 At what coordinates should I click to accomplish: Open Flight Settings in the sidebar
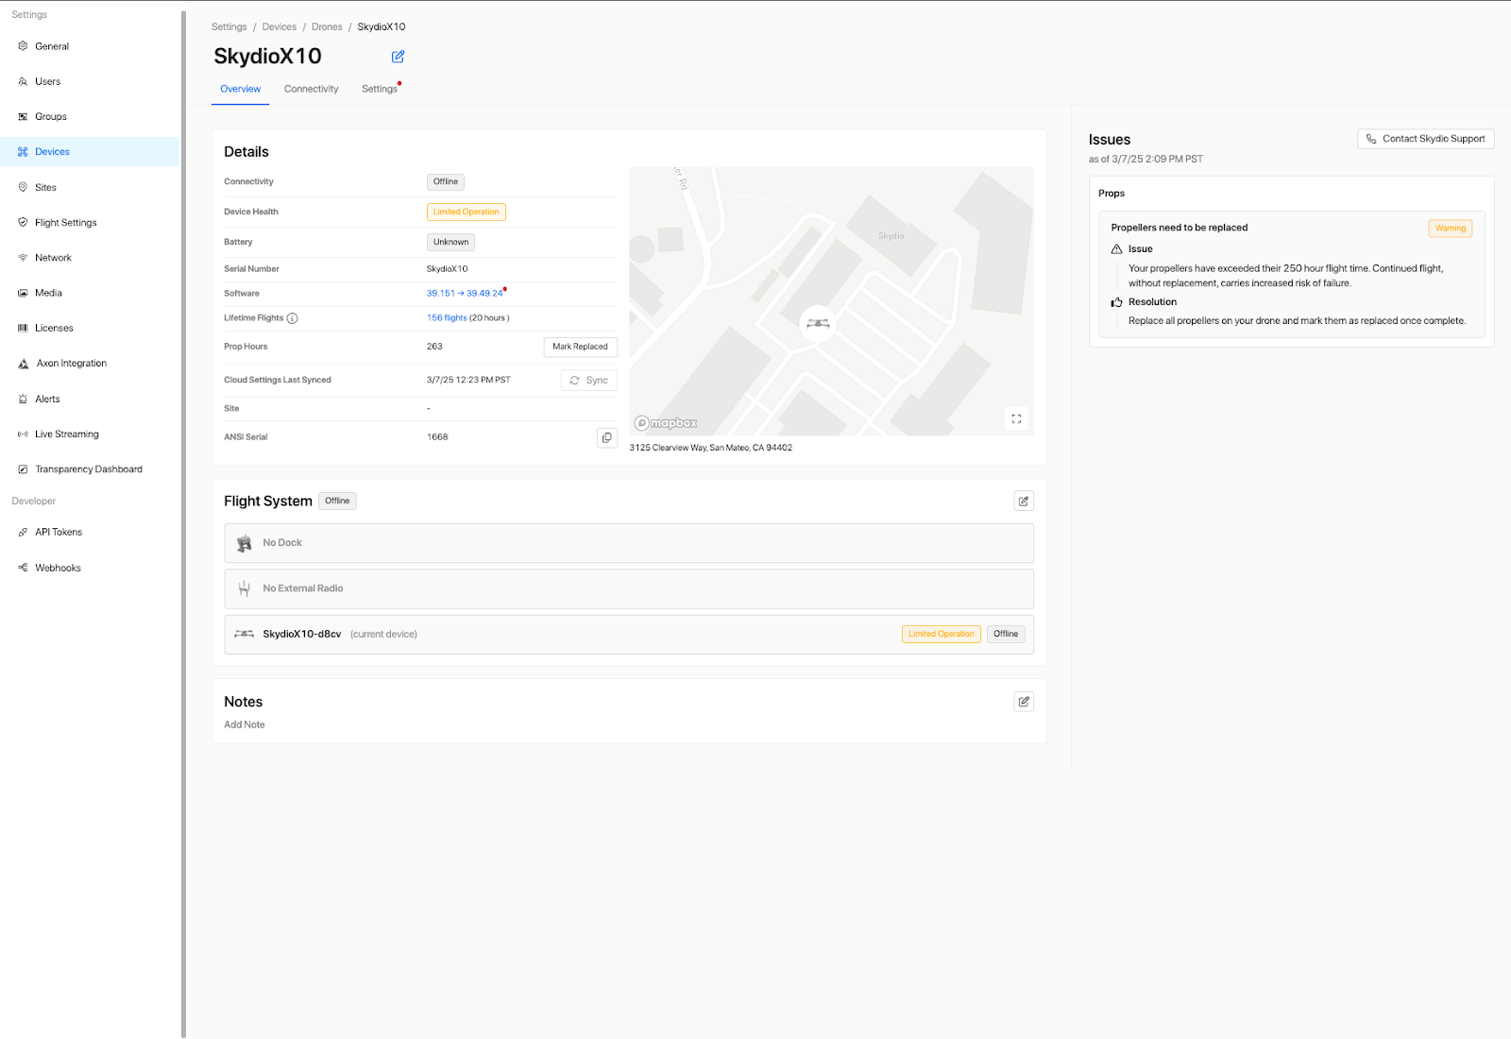coord(65,223)
